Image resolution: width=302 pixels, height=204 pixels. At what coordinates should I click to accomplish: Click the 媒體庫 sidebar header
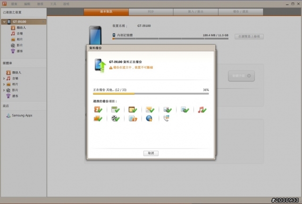8,63
